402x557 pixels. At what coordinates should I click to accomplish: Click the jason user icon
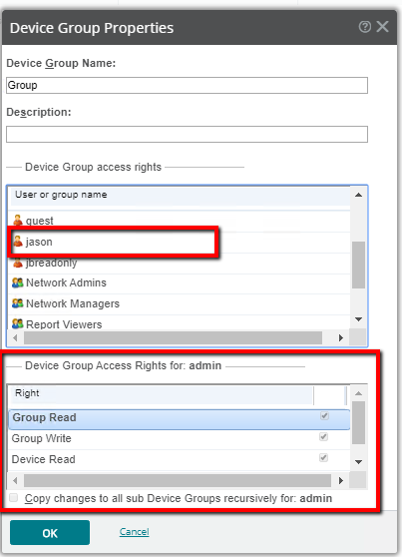click(x=17, y=241)
